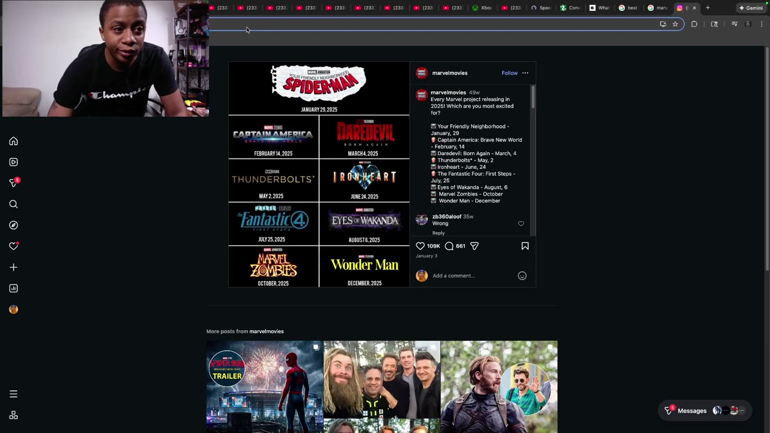This screenshot has width=770, height=433.
Task: Open the install app icon in address bar
Action: click(663, 24)
